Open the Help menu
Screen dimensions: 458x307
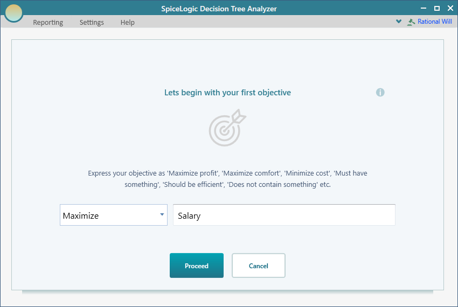pyautogui.click(x=128, y=22)
